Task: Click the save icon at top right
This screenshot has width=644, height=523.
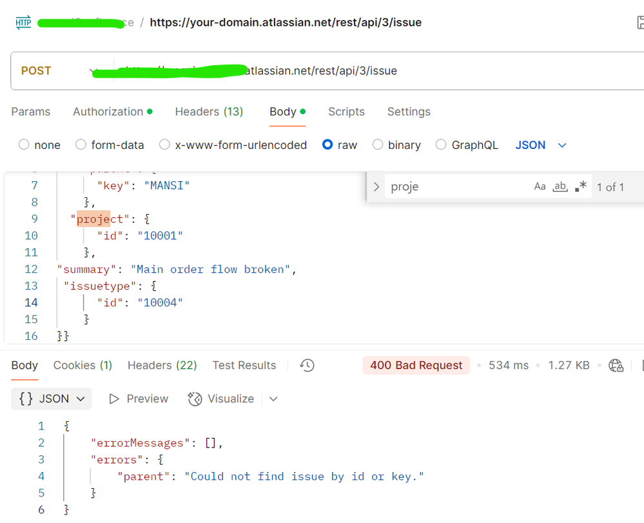Action: point(640,23)
